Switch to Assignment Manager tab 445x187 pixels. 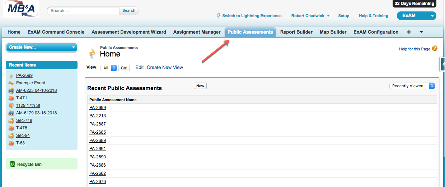(x=197, y=32)
